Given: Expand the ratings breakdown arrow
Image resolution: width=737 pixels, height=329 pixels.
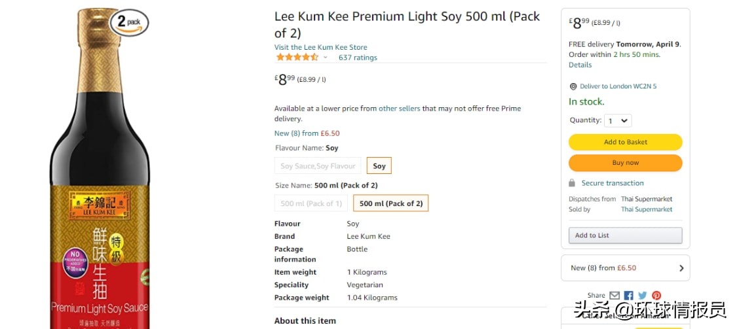Looking at the screenshot, I should (x=325, y=58).
